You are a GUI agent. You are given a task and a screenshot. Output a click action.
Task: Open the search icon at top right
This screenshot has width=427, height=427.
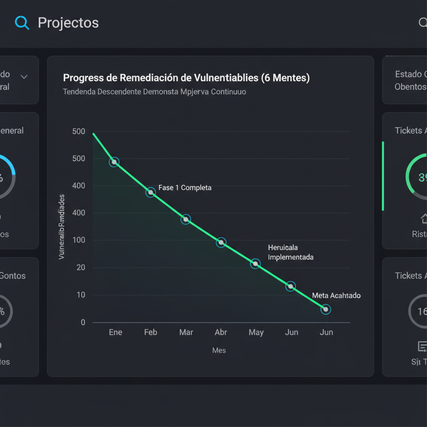pos(422,23)
